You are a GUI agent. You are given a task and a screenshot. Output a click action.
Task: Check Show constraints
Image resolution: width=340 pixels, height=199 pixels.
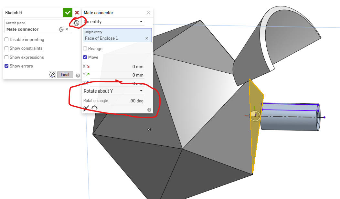tap(6, 48)
